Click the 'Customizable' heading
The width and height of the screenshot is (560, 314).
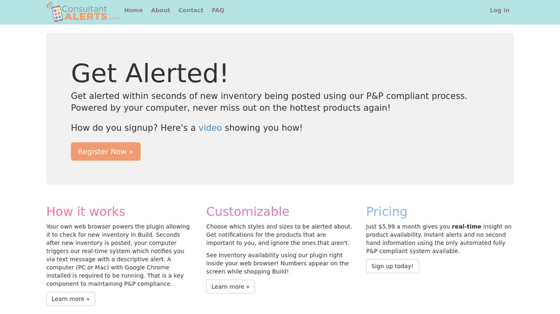coord(247,212)
